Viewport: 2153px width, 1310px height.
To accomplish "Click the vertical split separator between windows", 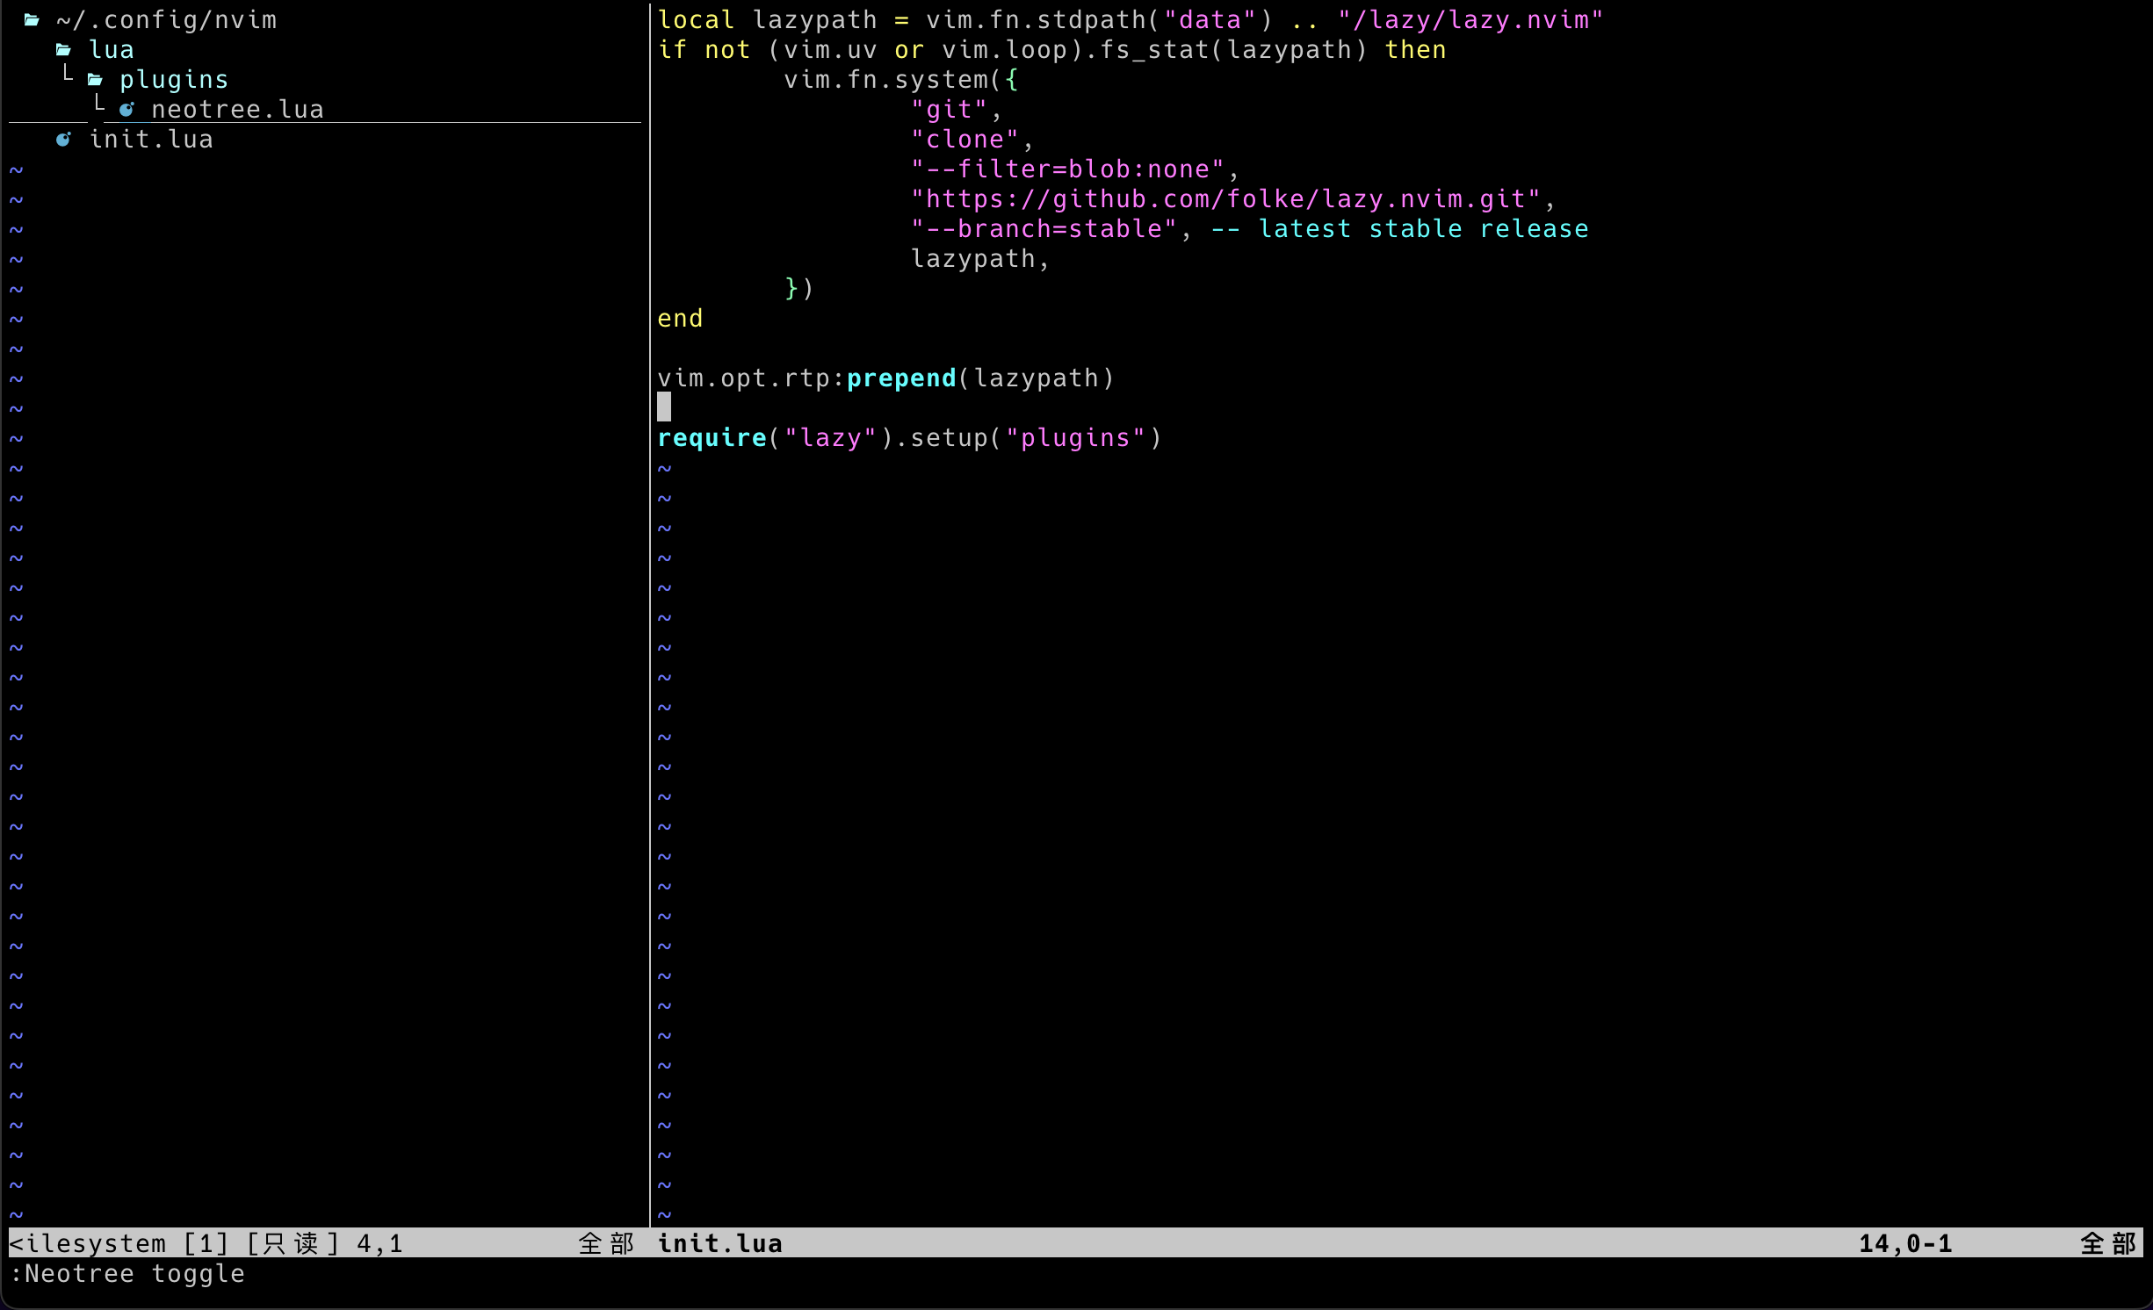I will [x=649, y=615].
